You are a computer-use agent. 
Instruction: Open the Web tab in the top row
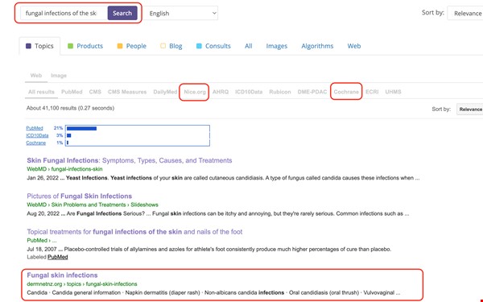pos(354,46)
